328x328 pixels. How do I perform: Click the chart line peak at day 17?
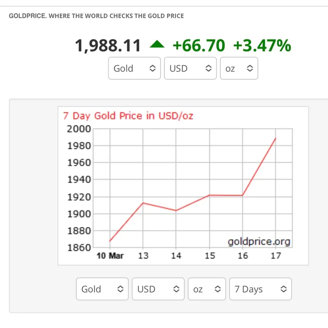coord(276,138)
